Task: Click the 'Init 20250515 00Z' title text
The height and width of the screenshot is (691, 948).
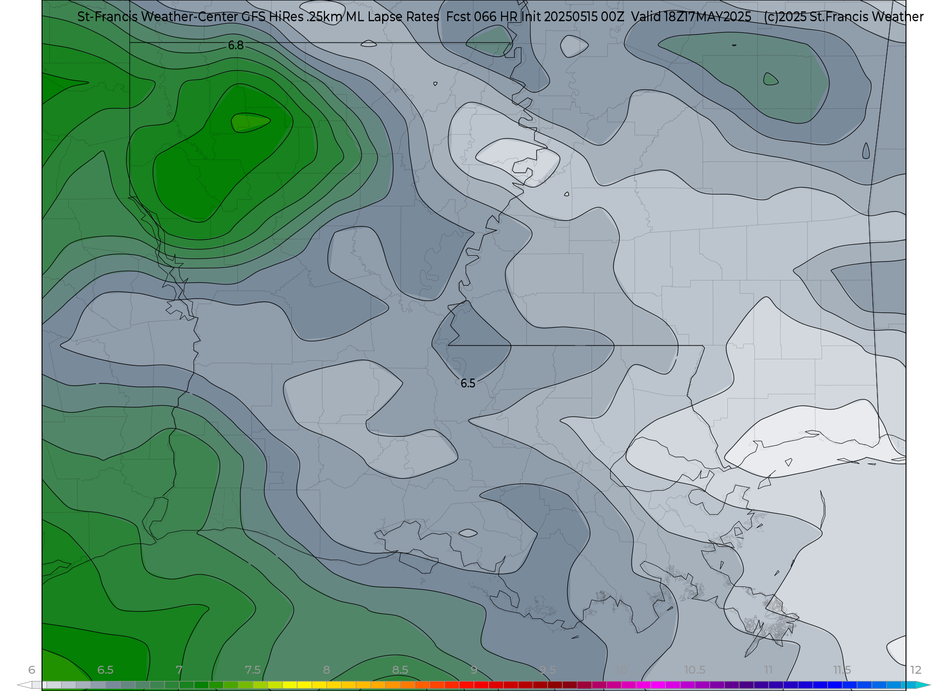Action: [573, 17]
